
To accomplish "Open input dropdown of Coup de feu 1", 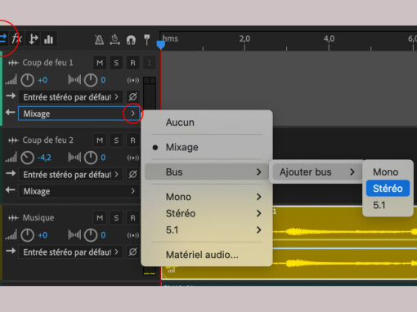I will [x=70, y=97].
